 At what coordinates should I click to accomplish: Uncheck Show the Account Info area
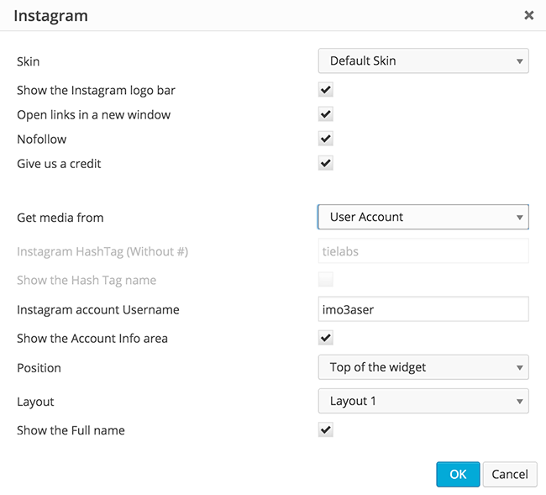(326, 338)
